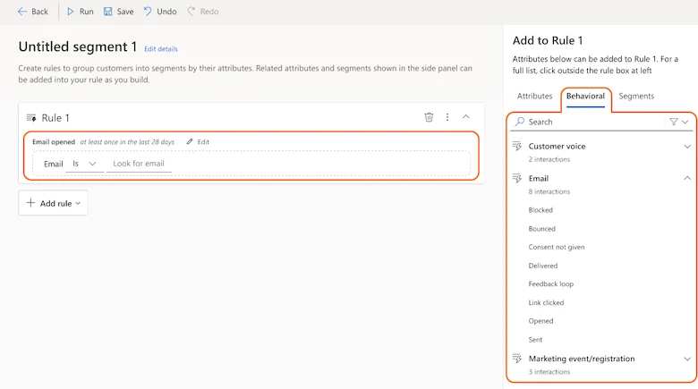
Task: Delete Rule 1 with trash icon
Action: click(x=429, y=117)
